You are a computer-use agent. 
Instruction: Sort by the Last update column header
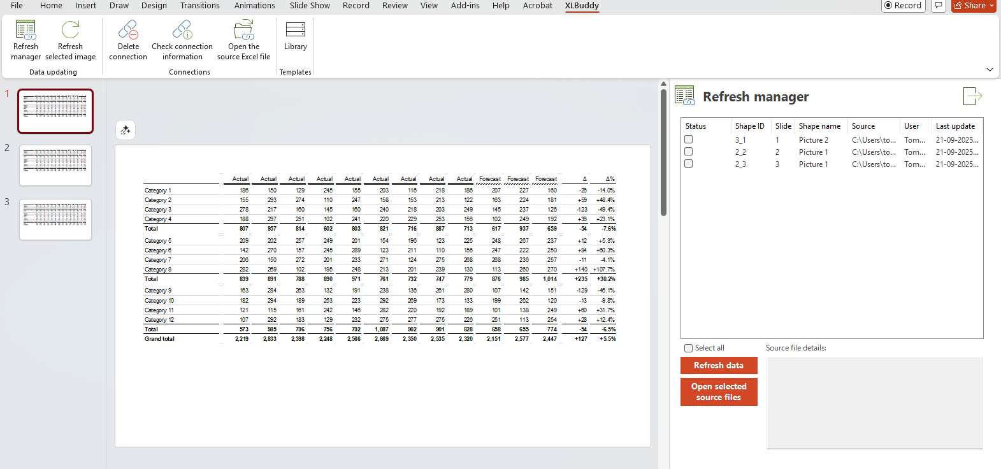[x=955, y=126]
